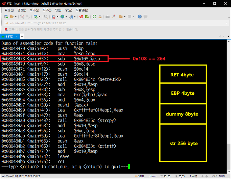
Task: Click the Find magnifier icon
Action: [x=46, y=17]
